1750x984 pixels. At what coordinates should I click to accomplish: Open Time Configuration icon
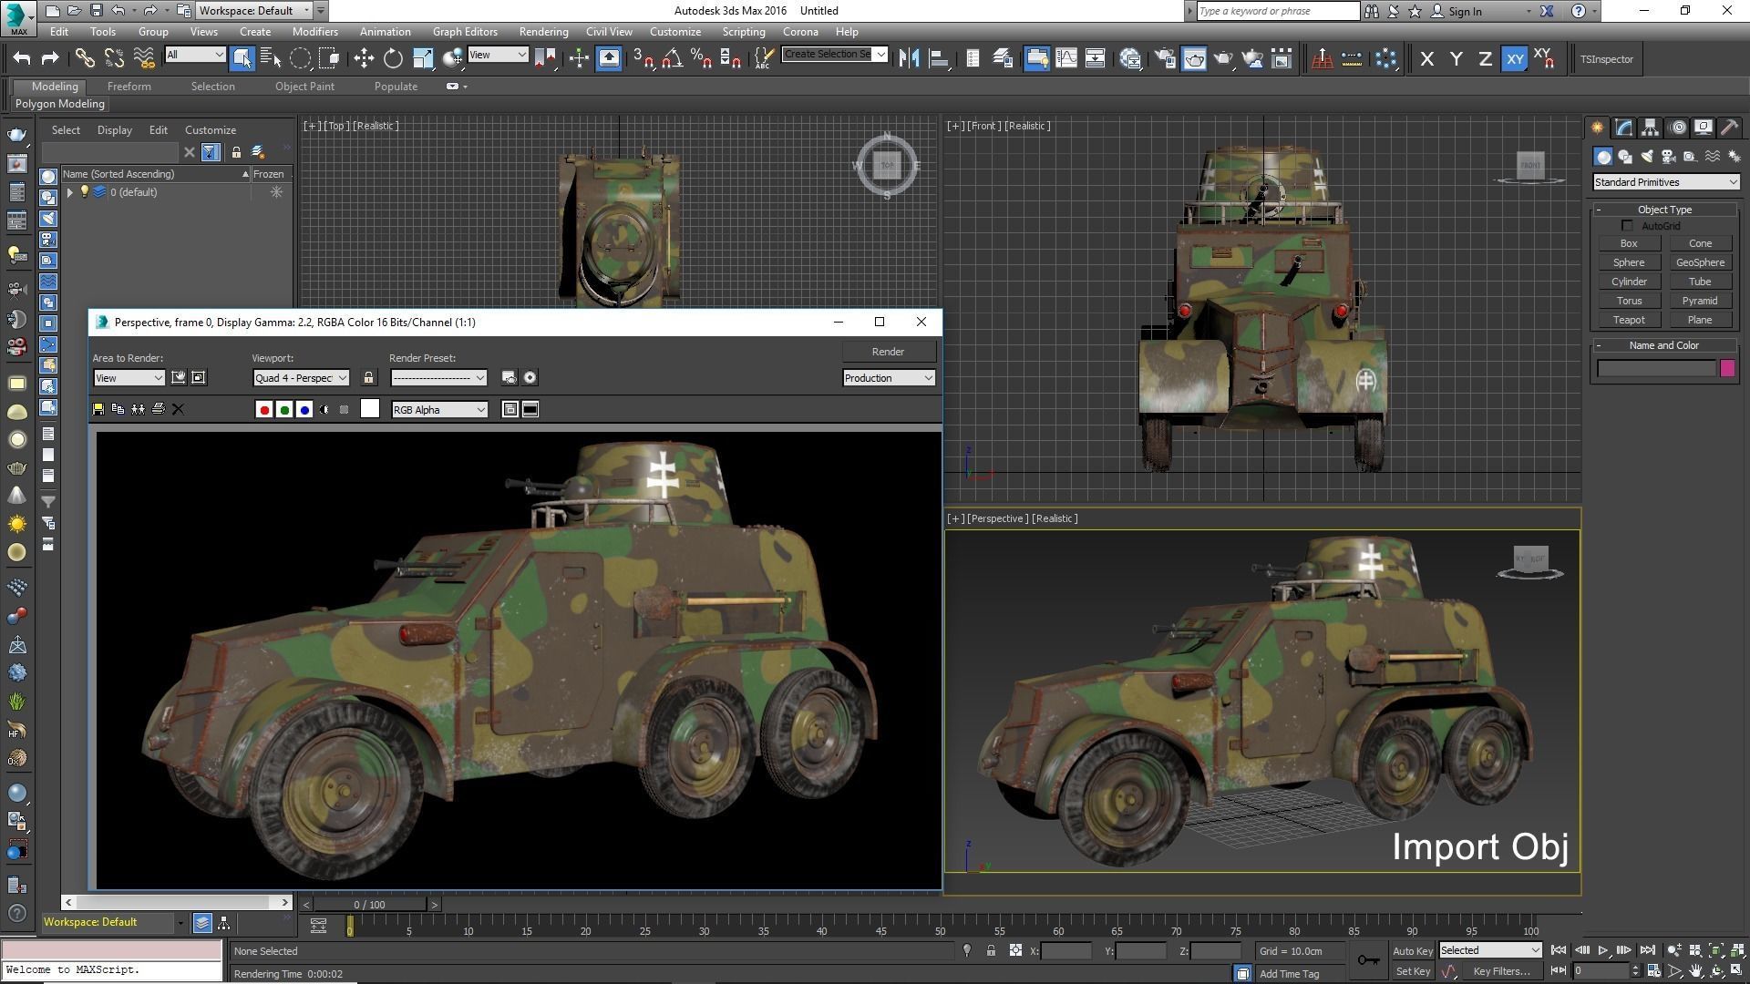[x=1653, y=971]
